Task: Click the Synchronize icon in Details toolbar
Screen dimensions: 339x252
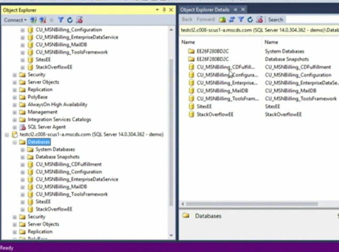Action: point(232,20)
